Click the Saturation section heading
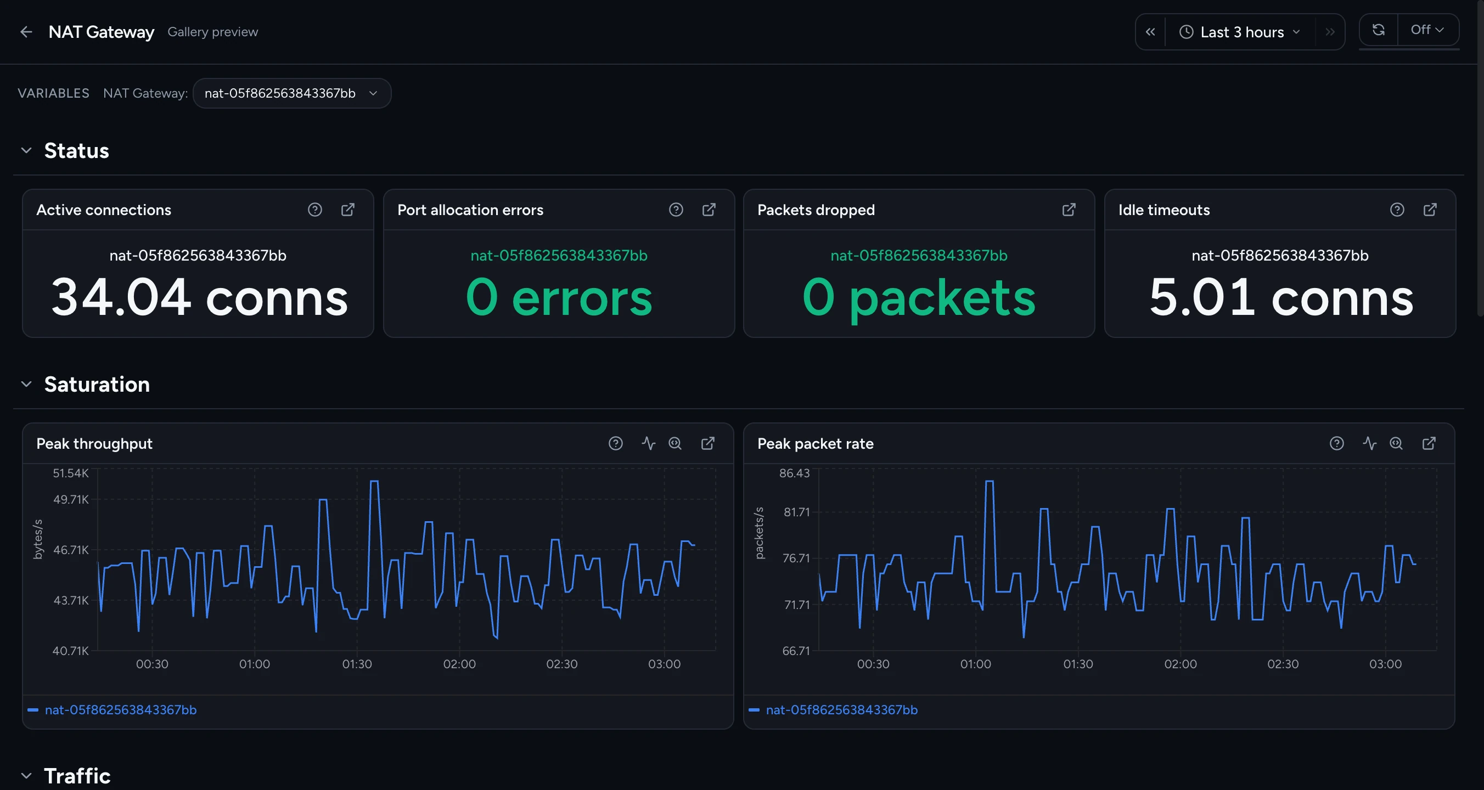1484x790 pixels. click(x=97, y=384)
